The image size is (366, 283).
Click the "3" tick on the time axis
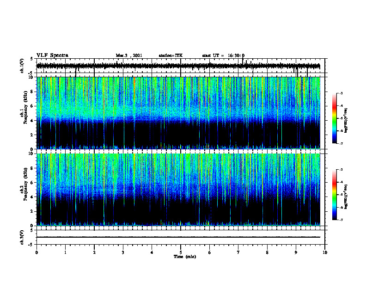coord(123,252)
